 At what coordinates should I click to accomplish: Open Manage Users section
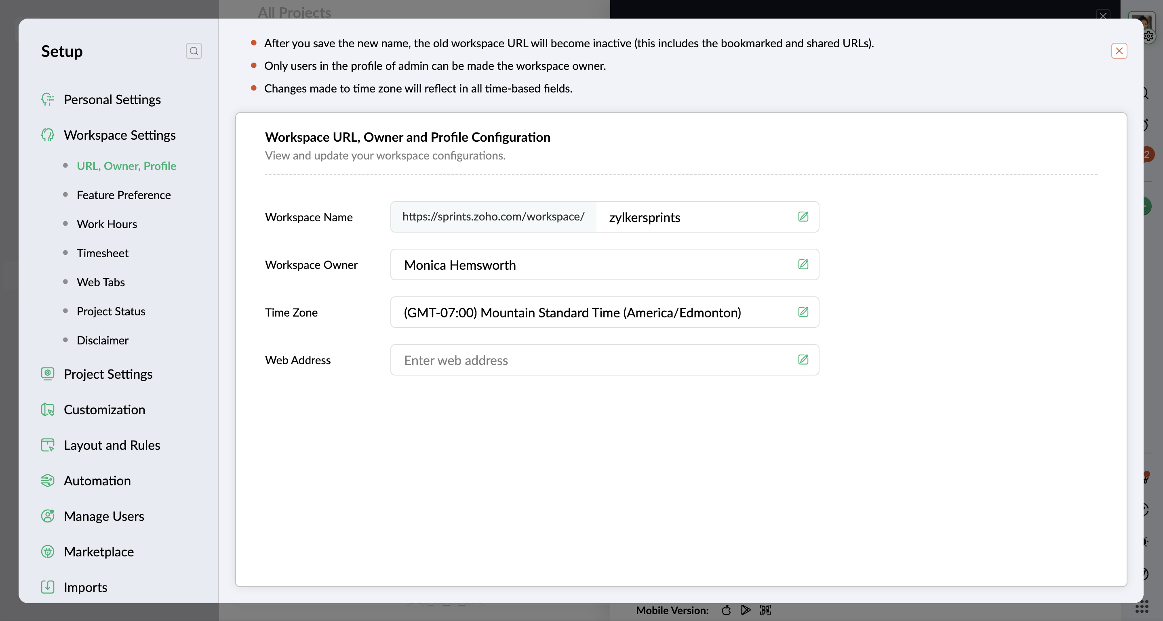pos(104,516)
